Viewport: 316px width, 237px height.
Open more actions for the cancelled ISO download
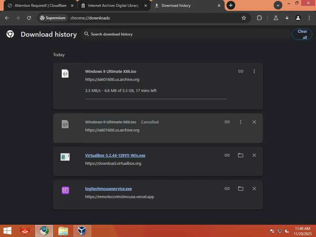tap(241, 122)
